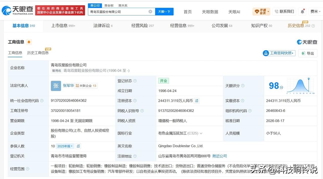Click the help icon beside 注册资本

135,101
